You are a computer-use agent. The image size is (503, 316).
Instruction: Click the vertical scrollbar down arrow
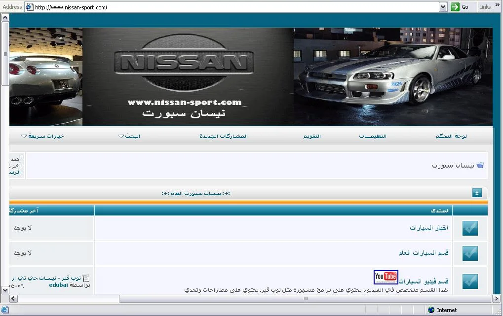(5, 290)
